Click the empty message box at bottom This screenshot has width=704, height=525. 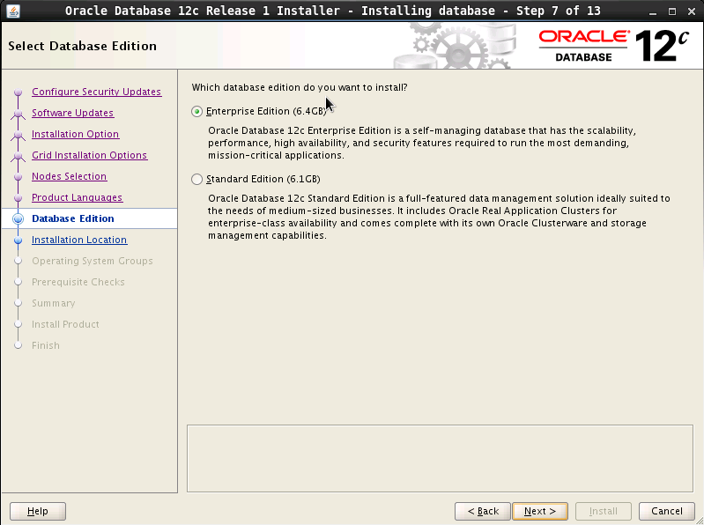coord(440,458)
